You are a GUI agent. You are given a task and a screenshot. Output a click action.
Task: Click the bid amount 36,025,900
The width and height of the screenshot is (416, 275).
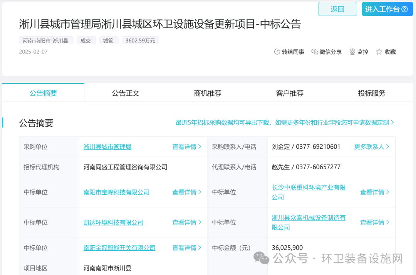[x=287, y=248]
